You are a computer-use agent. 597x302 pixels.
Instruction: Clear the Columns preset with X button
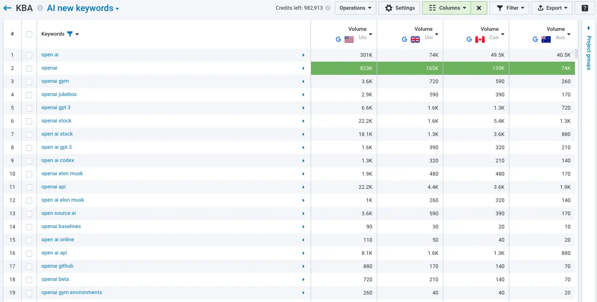pos(479,8)
